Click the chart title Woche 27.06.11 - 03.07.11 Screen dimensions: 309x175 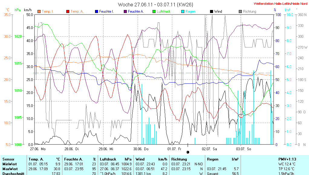(x=155, y=5)
